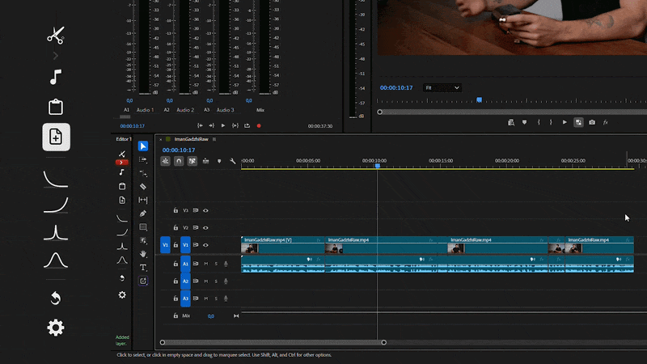Toggle V1 track visibility eye
The image size is (647, 364).
(x=205, y=245)
